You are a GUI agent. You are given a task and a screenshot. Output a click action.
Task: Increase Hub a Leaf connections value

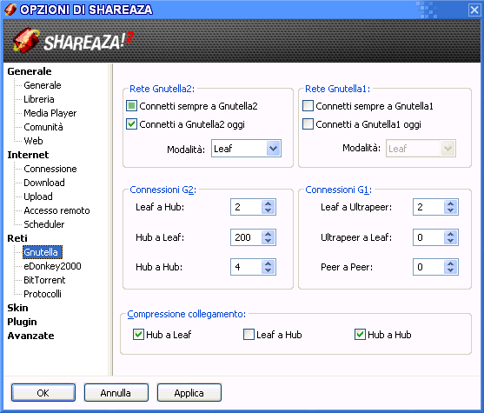click(268, 234)
